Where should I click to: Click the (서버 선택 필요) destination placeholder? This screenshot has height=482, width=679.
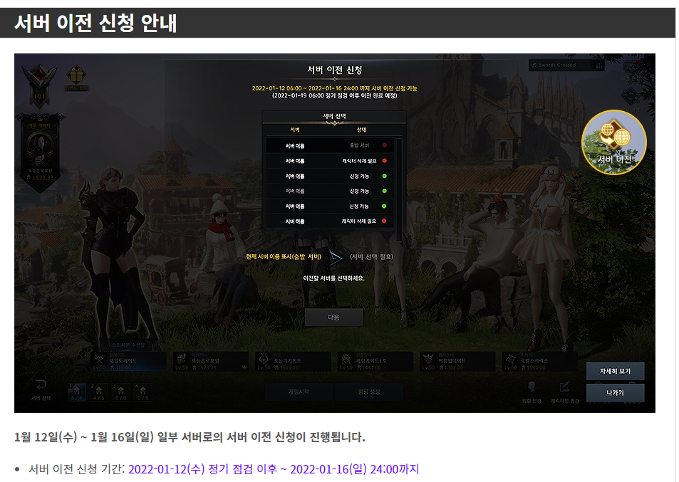click(371, 257)
